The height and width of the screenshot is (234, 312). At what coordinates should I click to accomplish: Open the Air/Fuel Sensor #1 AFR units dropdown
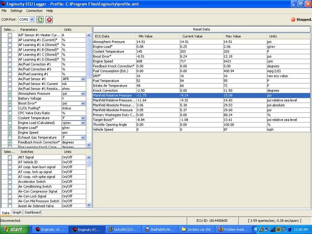click(x=83, y=79)
